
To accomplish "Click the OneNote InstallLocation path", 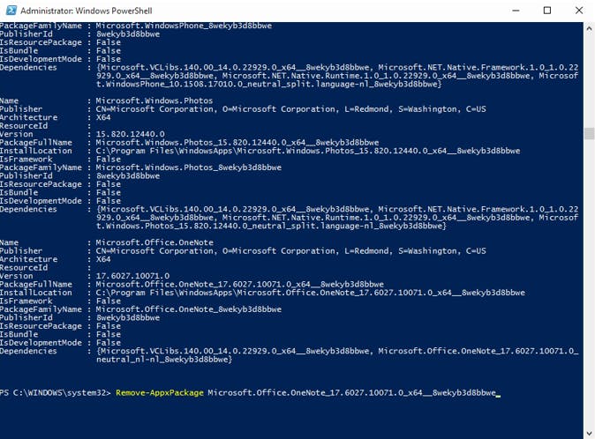I will pyautogui.click(x=311, y=293).
